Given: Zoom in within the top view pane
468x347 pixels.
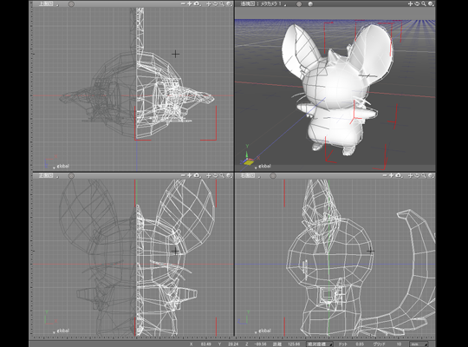Looking at the screenshot, I should tap(190, 3).
